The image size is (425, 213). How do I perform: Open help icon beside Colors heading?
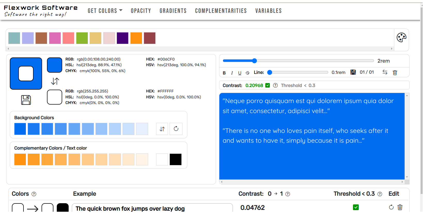coord(34,194)
